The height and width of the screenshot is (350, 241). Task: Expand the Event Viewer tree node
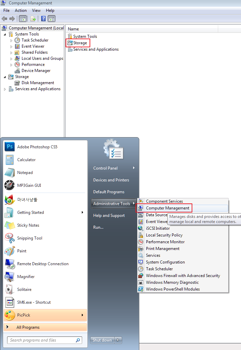(x=11, y=47)
